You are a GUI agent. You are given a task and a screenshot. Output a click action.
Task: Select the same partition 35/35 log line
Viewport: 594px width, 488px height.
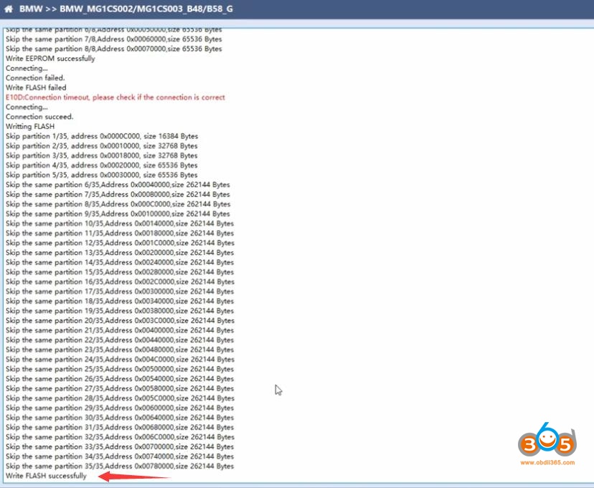pyautogui.click(x=120, y=467)
